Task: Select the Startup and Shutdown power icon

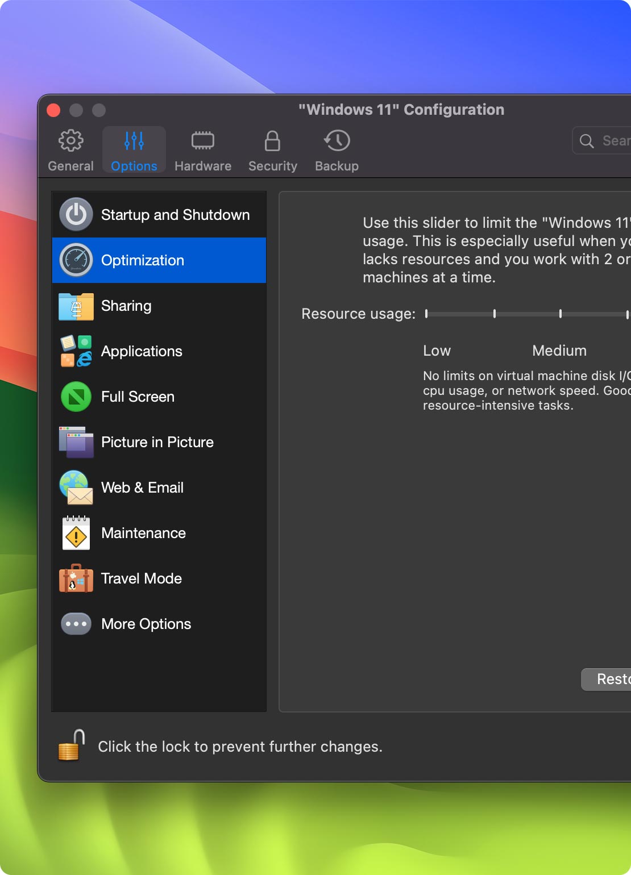Action: (x=76, y=214)
